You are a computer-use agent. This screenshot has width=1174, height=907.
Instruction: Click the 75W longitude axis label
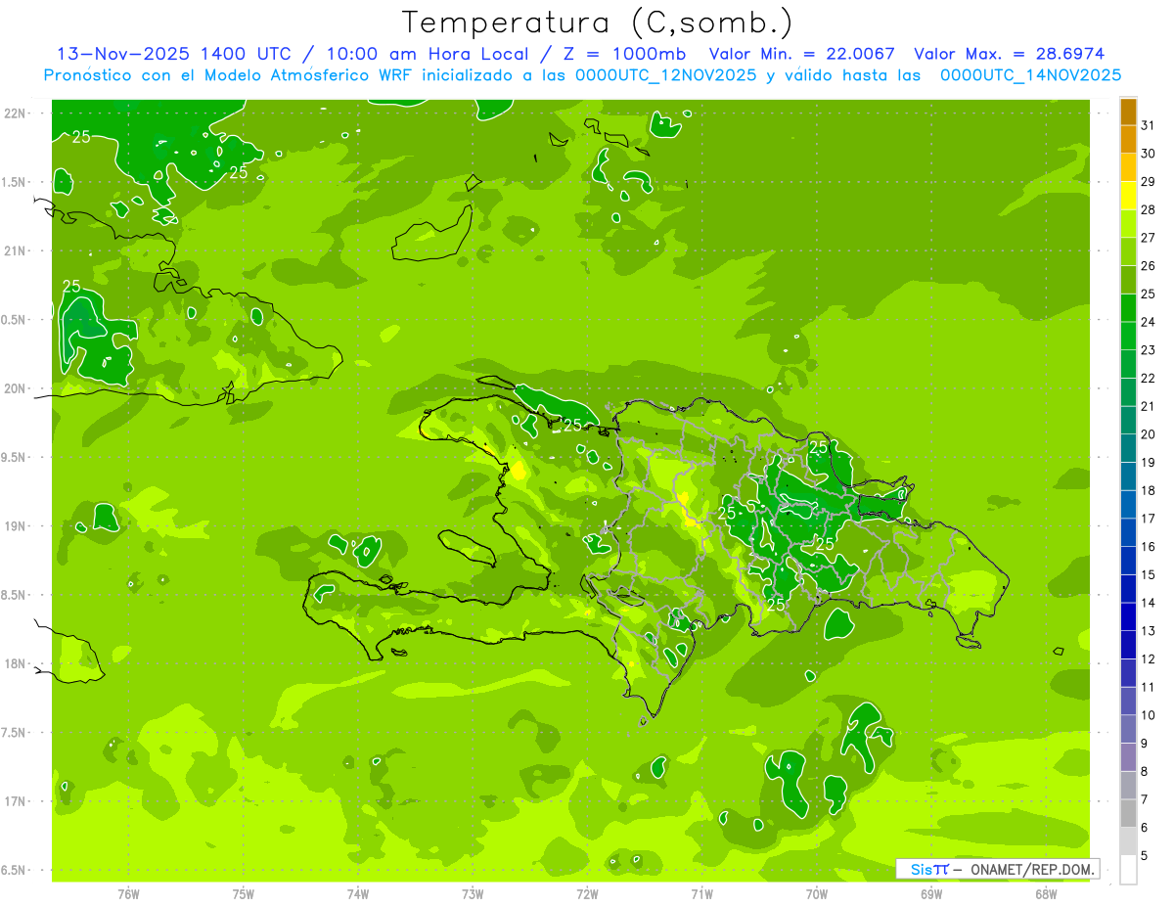click(x=244, y=894)
